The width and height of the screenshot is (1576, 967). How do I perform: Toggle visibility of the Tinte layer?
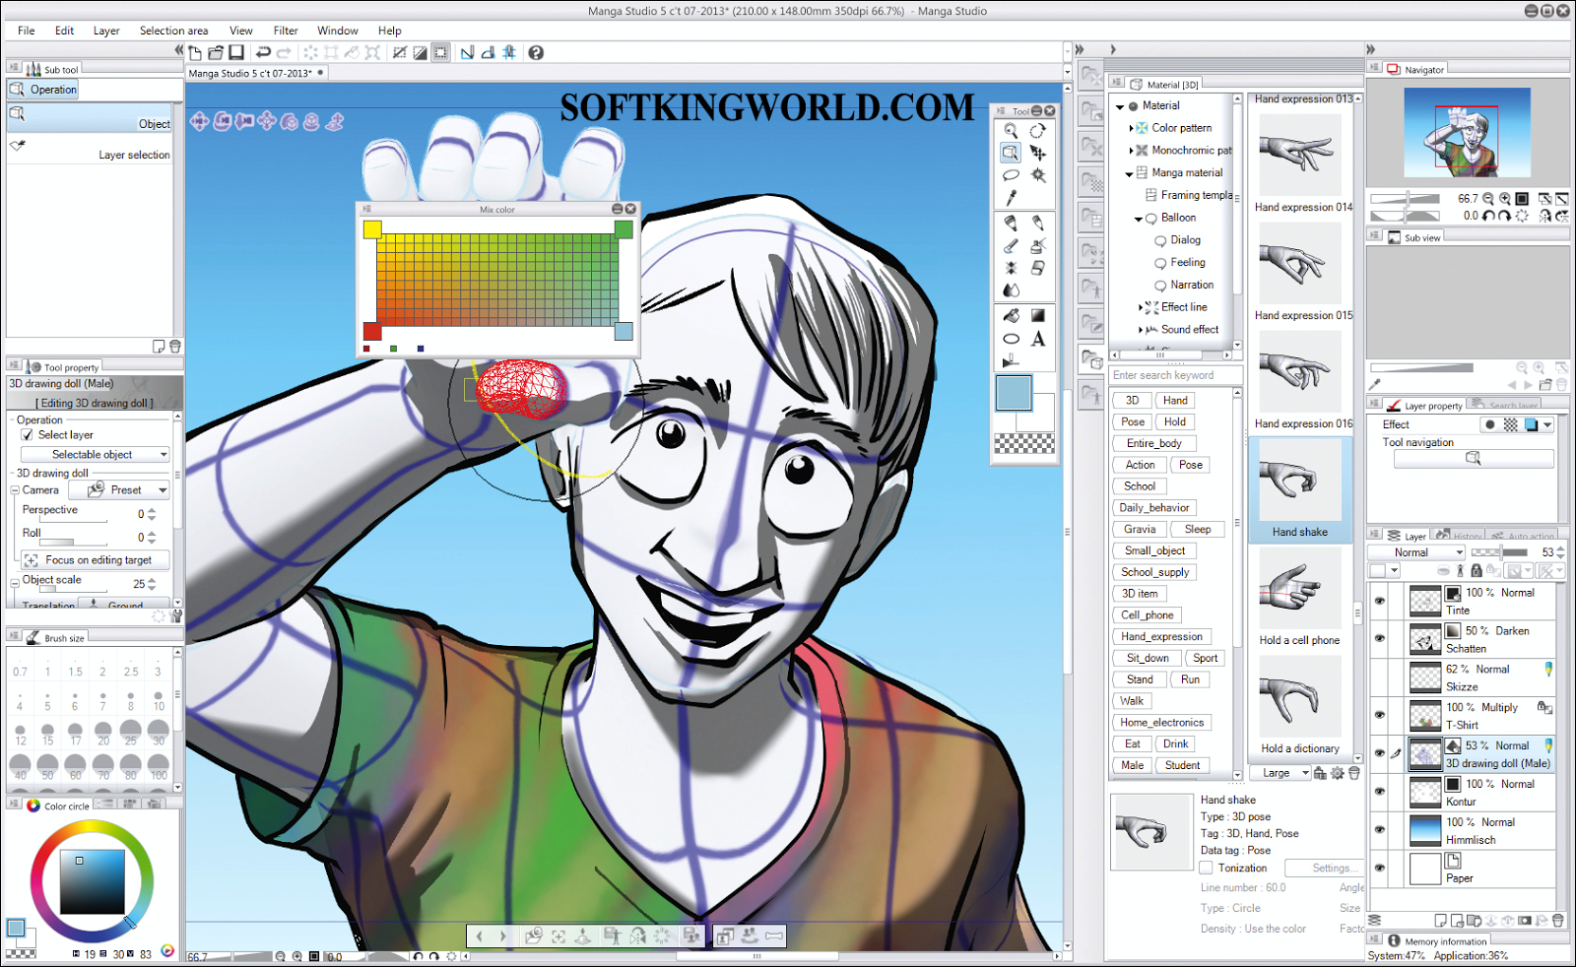(1379, 601)
